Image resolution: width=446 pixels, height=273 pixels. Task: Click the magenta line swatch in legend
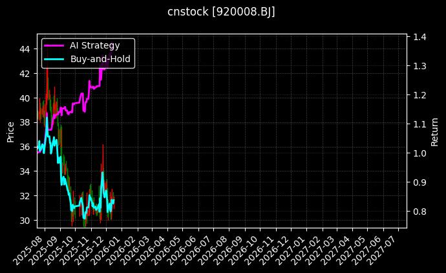point(54,46)
